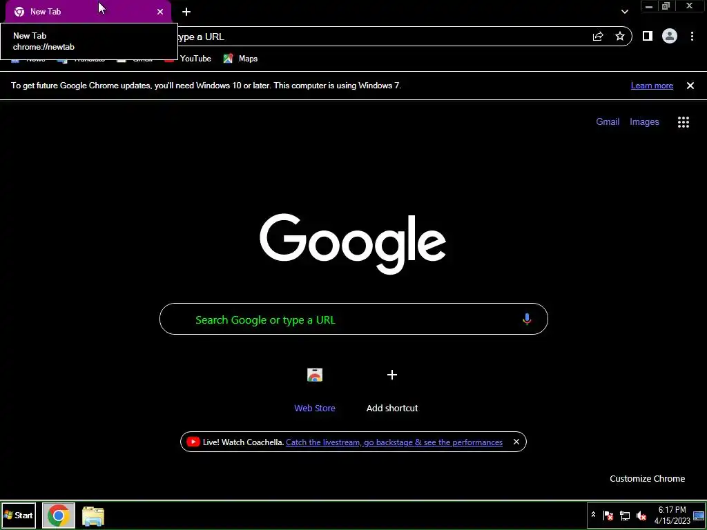
Task: Open the Web Store shortcut tile
Action: click(x=315, y=390)
